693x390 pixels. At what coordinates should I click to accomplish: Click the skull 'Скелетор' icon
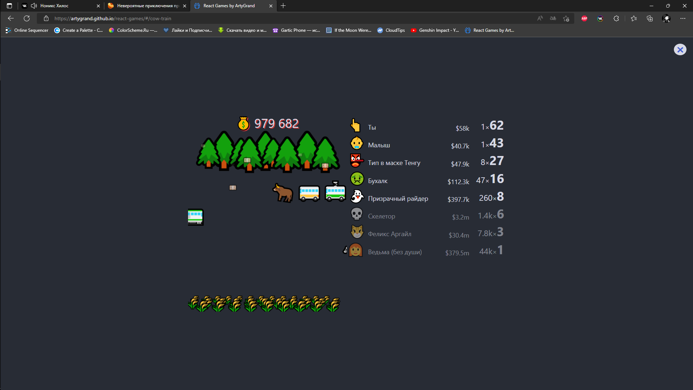pyautogui.click(x=357, y=214)
